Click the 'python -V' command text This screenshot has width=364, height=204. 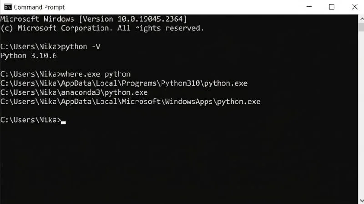click(81, 47)
